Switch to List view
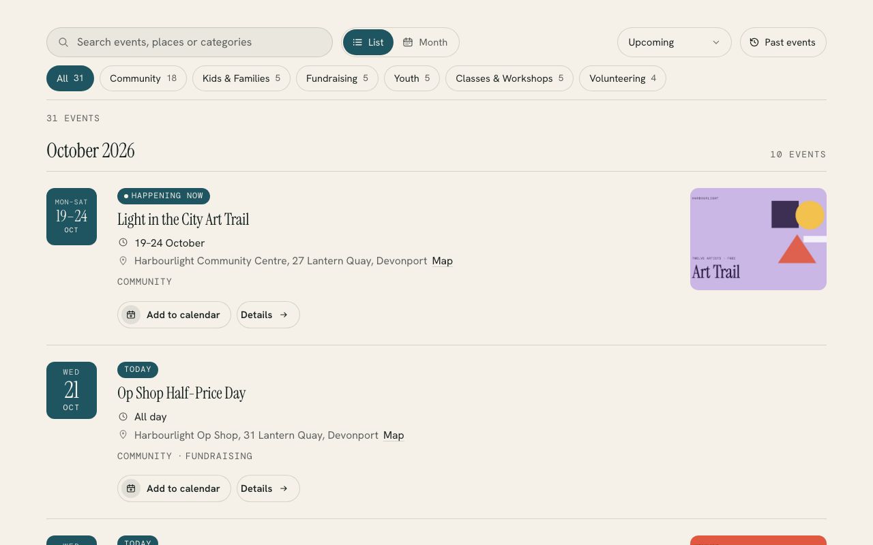 368,42
